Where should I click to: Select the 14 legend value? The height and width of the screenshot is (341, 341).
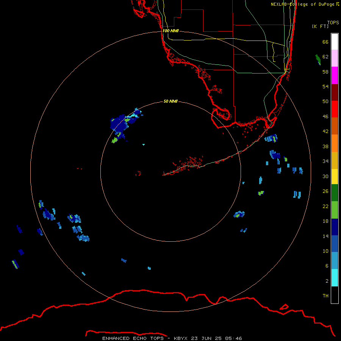(325, 236)
